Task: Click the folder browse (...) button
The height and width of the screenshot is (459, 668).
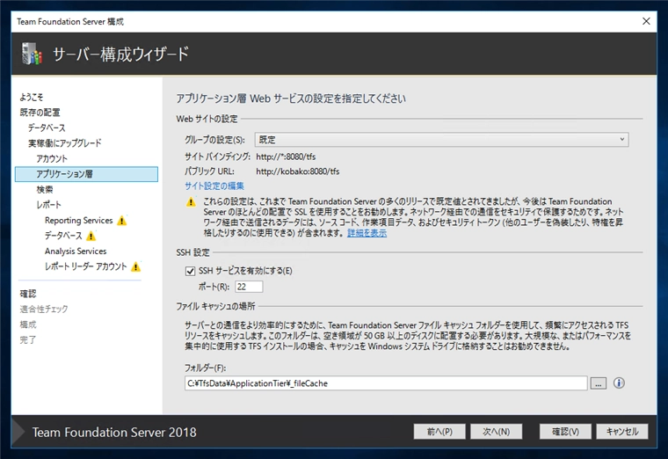Action: click(x=599, y=383)
